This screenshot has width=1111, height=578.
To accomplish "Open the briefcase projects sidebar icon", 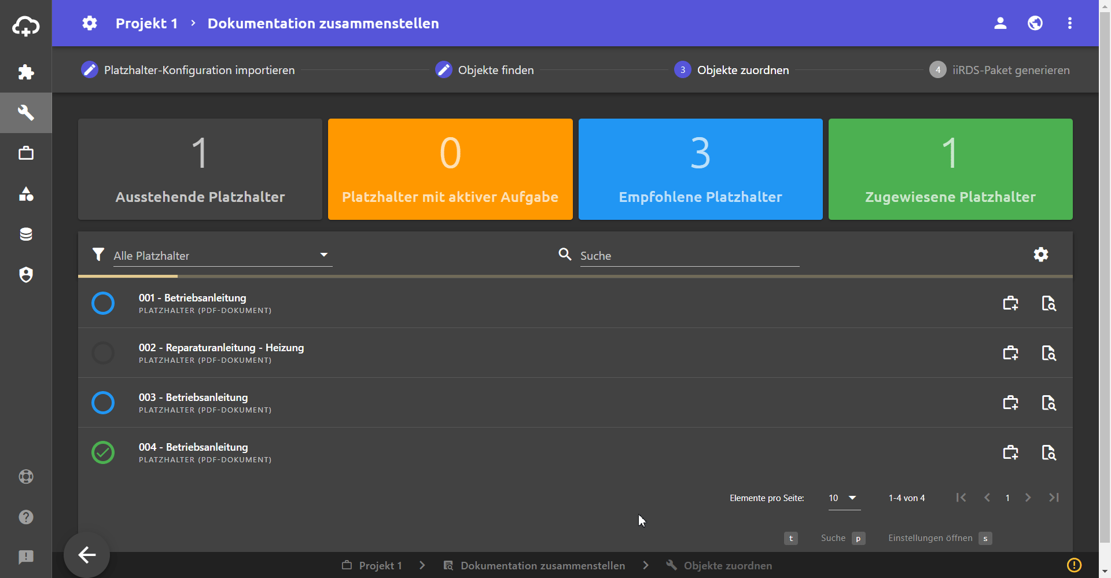I will (26, 153).
